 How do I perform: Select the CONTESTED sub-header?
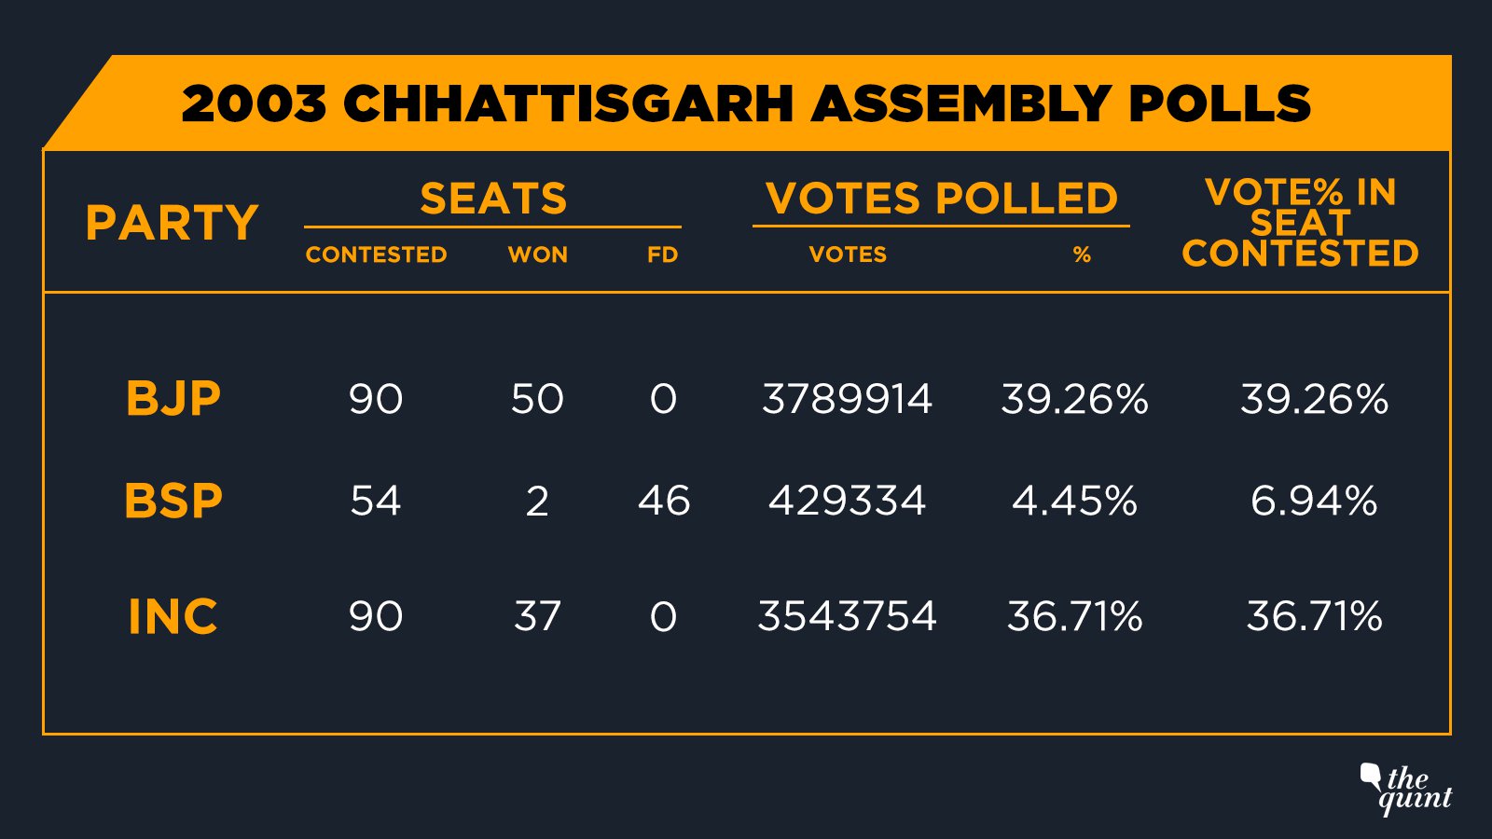click(376, 254)
